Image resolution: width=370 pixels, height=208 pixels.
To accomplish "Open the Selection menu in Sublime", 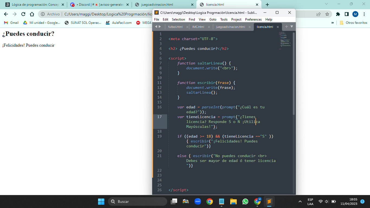I will point(178,19).
